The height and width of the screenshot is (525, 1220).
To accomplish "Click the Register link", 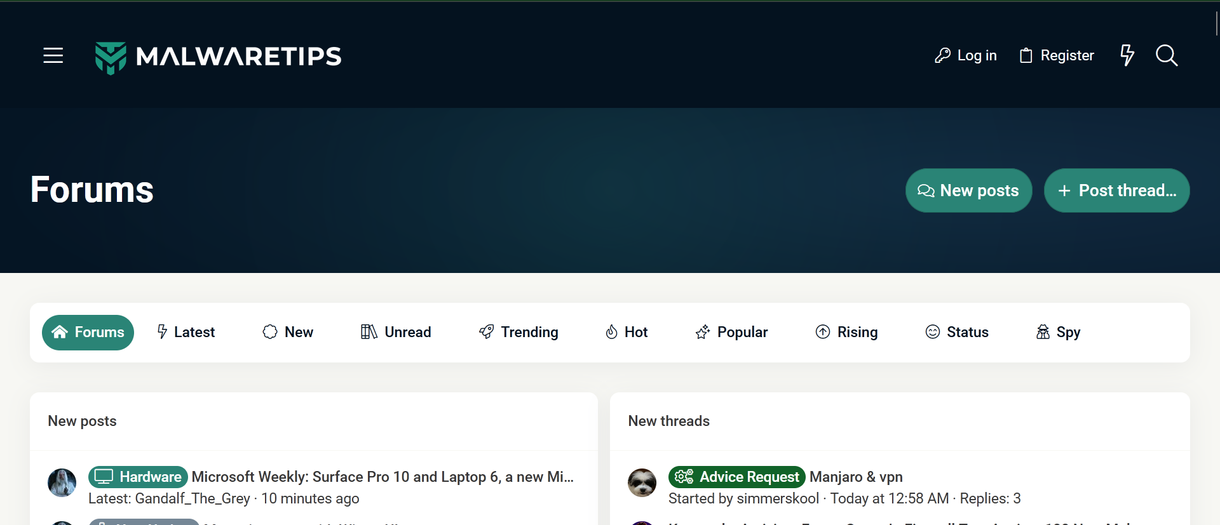I will point(1057,56).
